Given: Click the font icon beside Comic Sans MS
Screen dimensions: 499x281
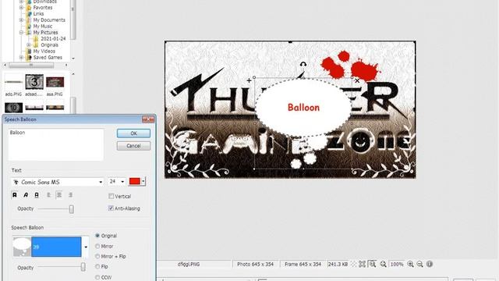Looking at the screenshot, I should [x=16, y=182].
